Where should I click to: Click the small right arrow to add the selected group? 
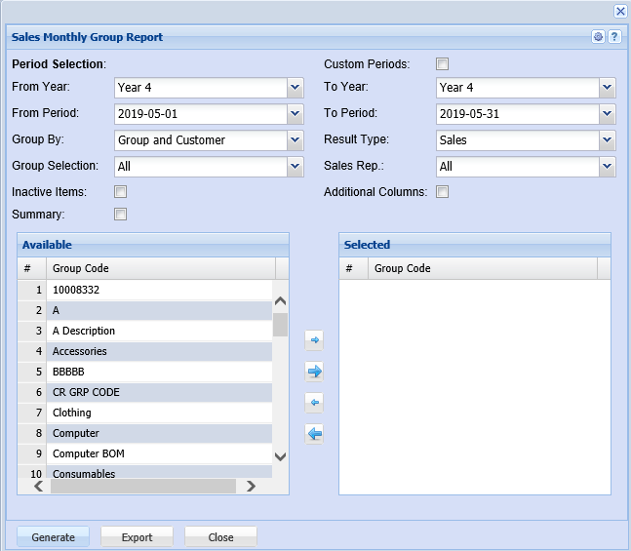point(314,340)
